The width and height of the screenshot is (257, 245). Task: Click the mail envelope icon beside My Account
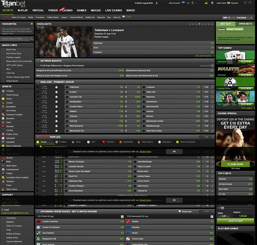[x=183, y=3]
